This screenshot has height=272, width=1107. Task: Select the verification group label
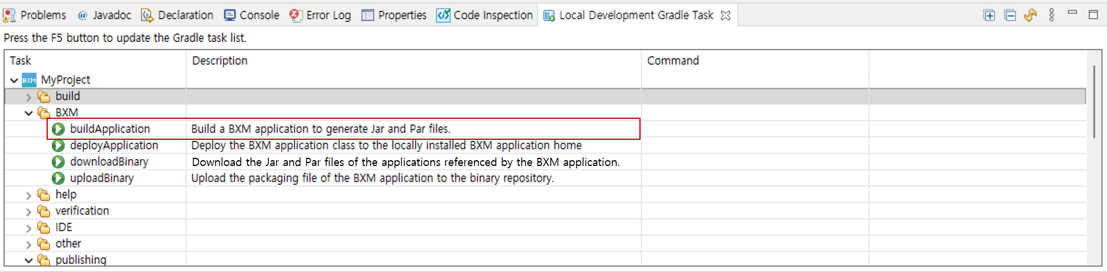point(82,210)
